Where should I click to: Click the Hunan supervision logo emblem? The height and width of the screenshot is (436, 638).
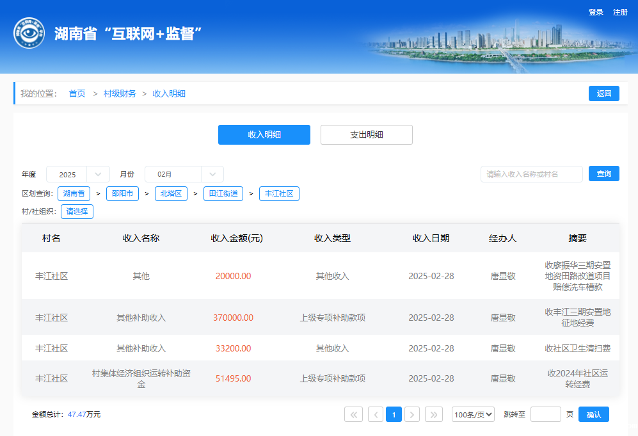29,33
